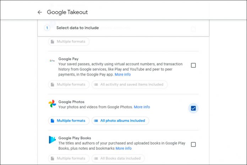247x165 pixels.
Task: Open Multiple formats for Google Photos
Action: point(68,121)
